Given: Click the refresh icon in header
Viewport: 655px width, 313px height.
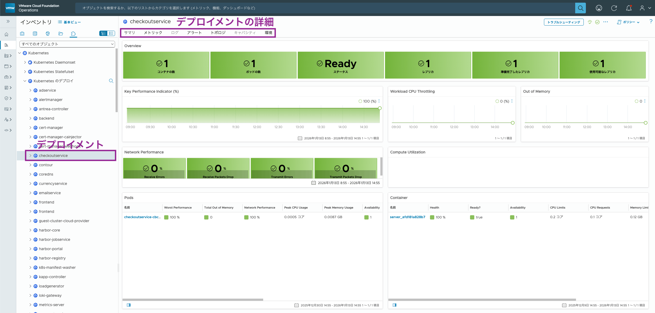Looking at the screenshot, I should click(614, 8).
